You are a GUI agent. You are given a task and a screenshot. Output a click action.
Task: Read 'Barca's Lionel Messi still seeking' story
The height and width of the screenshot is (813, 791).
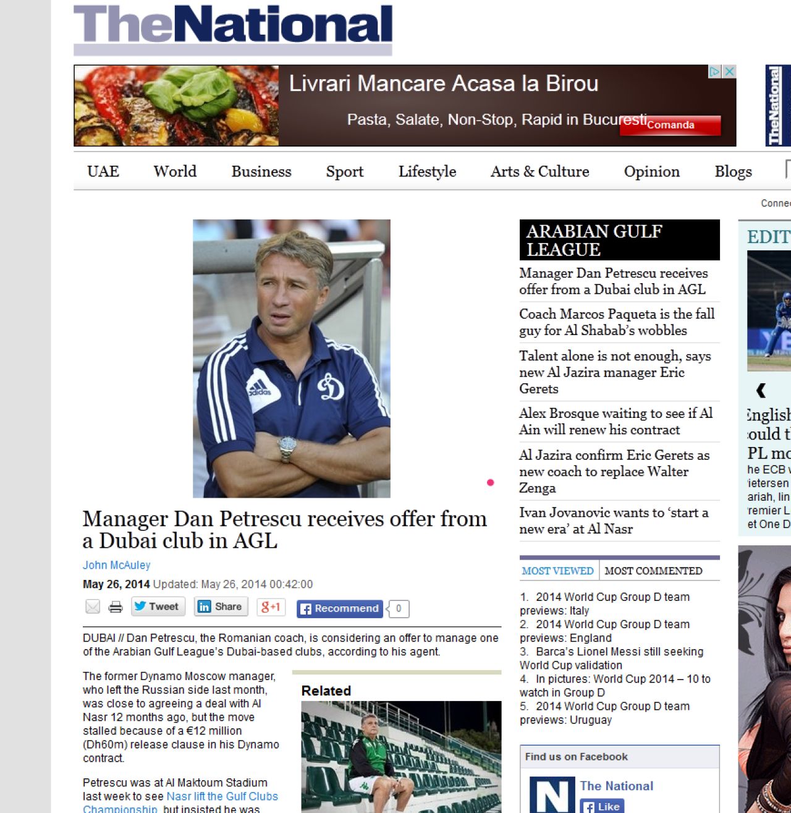(611, 658)
